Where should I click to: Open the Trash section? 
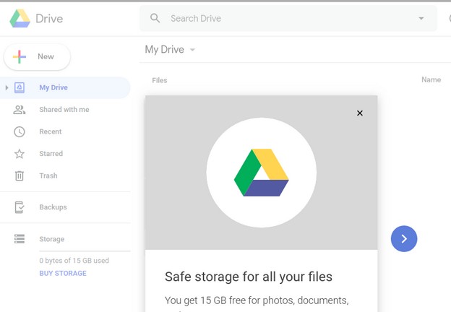(48, 175)
